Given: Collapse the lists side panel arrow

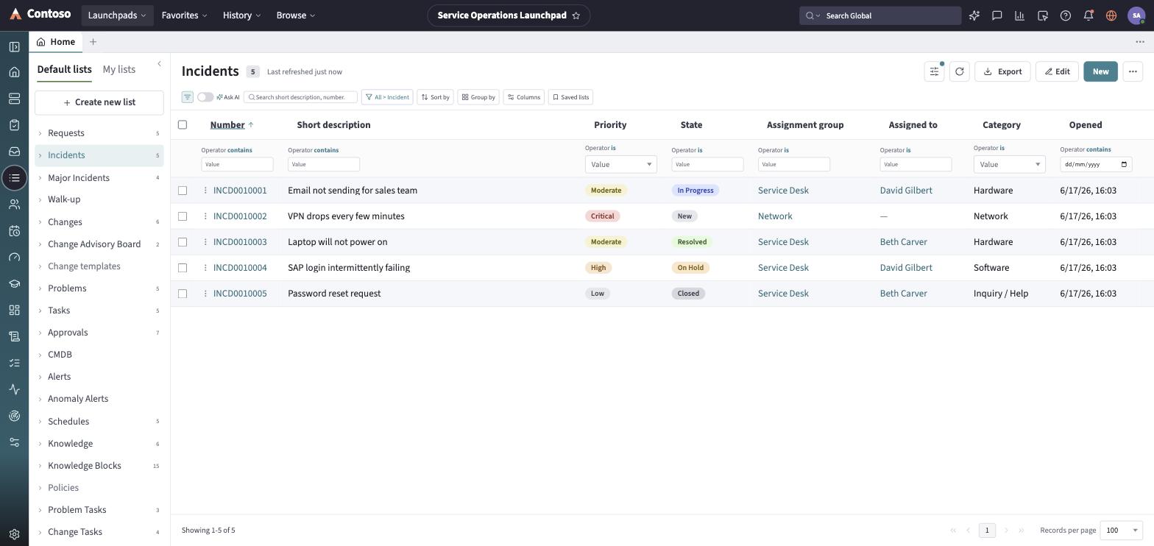Looking at the screenshot, I should pyautogui.click(x=159, y=65).
